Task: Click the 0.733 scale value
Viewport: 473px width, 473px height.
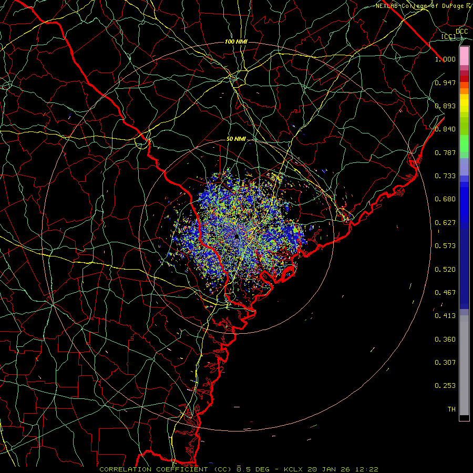Action: click(x=445, y=176)
